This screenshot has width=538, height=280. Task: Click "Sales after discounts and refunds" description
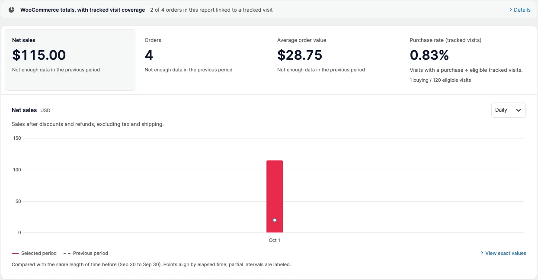(x=88, y=124)
